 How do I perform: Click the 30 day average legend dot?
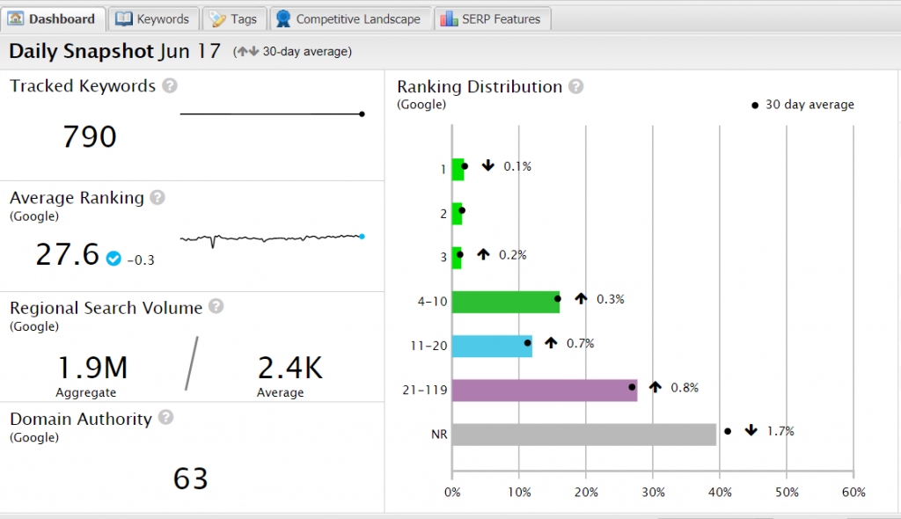click(755, 106)
